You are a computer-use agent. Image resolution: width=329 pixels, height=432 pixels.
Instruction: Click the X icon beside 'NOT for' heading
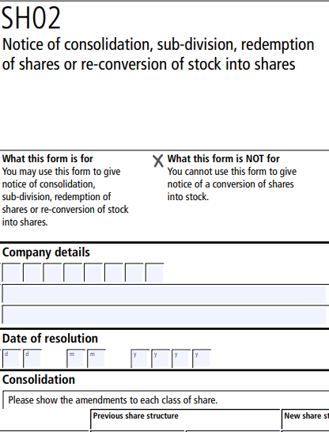pyautogui.click(x=158, y=161)
